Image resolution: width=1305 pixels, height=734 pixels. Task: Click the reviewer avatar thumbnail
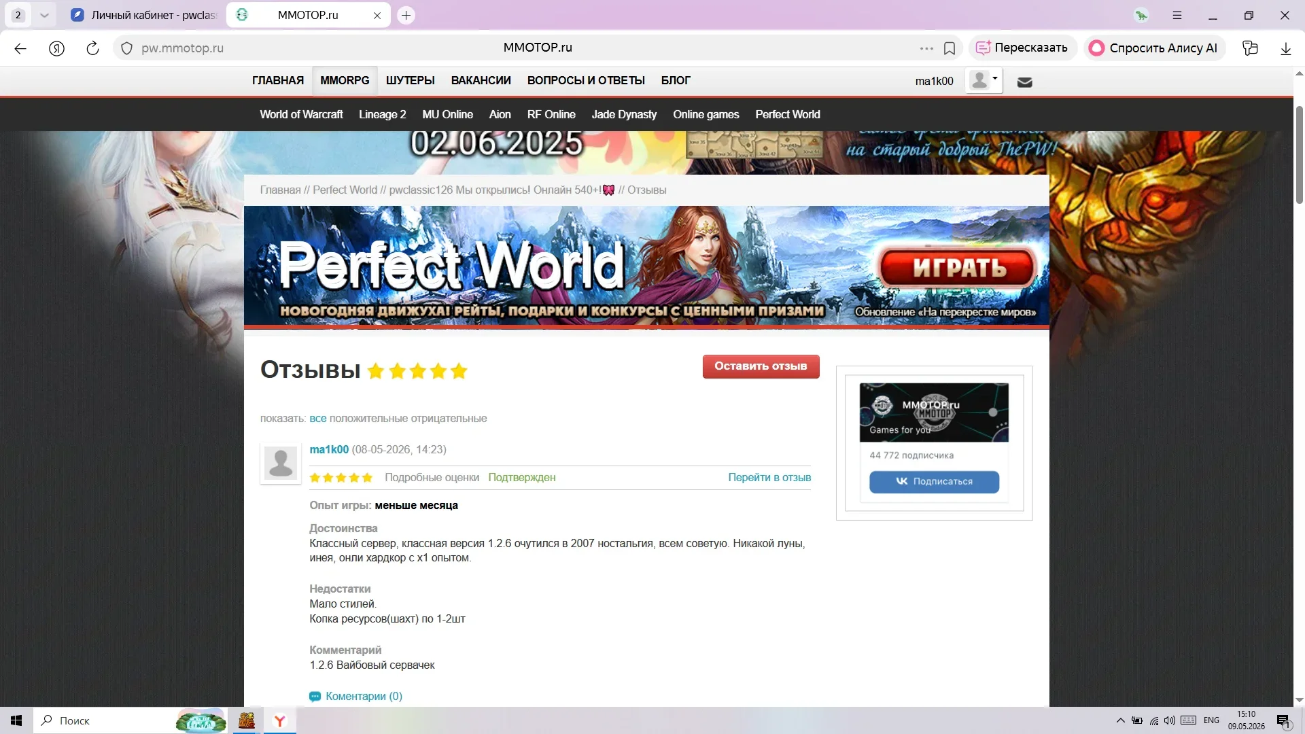(281, 463)
